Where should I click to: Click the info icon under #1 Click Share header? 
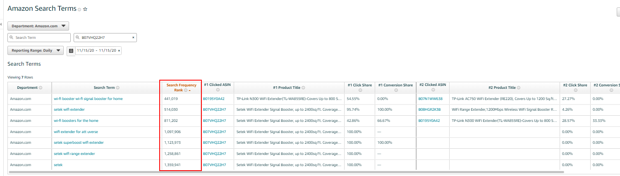click(360, 90)
